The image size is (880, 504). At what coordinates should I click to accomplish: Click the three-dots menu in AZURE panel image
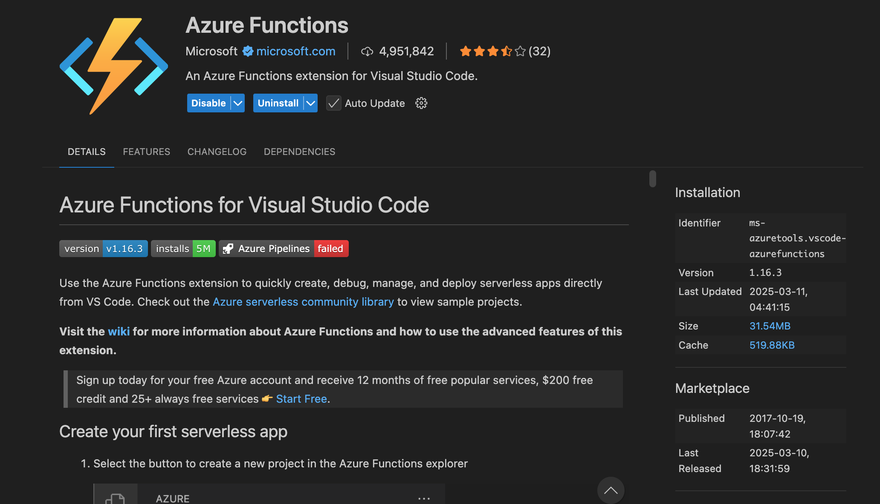[424, 498]
